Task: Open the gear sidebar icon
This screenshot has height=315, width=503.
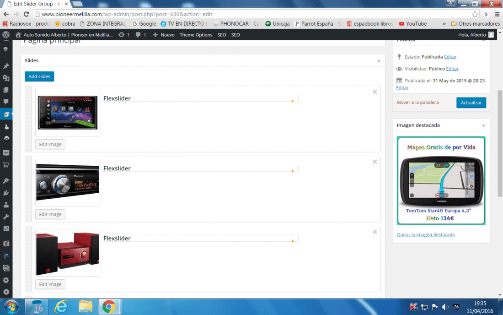Action: (6, 280)
